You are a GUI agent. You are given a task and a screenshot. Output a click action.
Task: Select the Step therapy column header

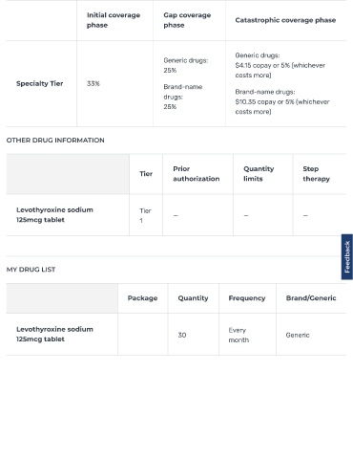(316, 174)
